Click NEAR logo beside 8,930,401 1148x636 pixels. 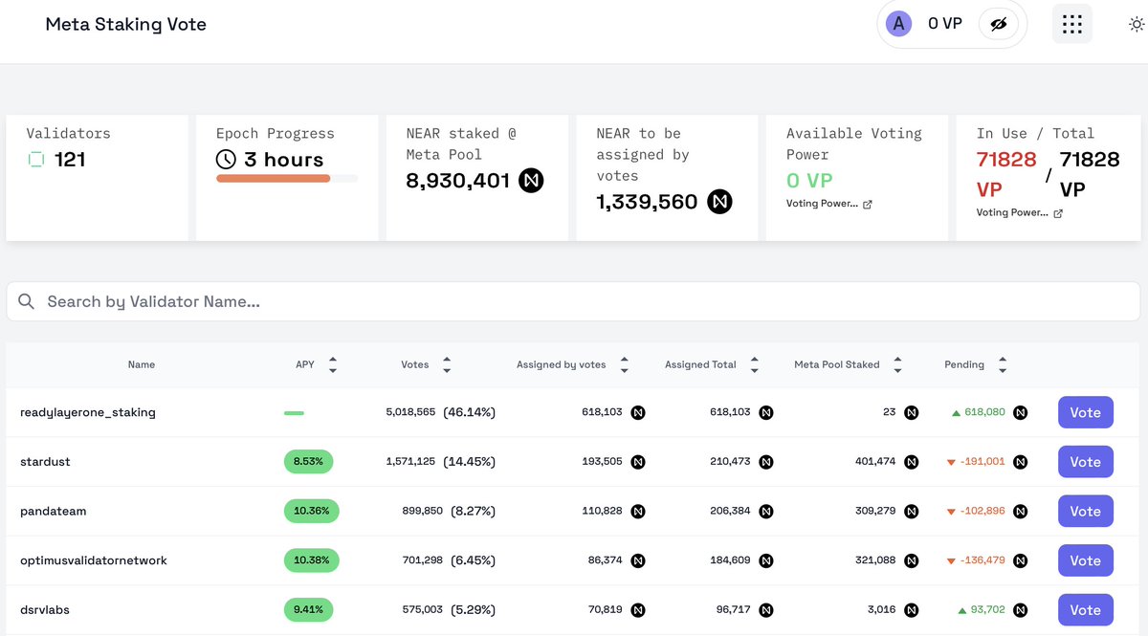[531, 180]
